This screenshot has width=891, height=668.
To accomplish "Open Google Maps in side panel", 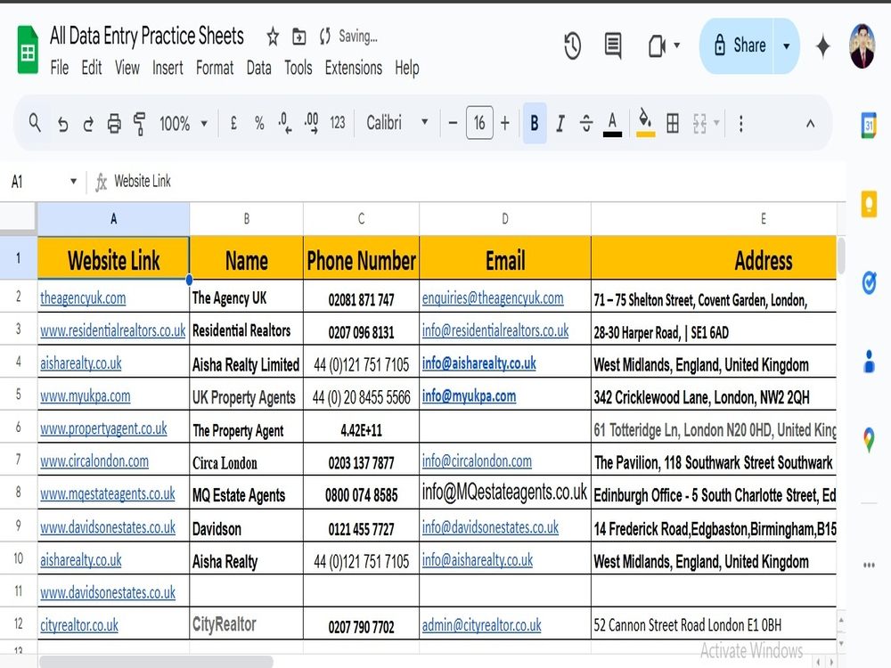I will pos(869,440).
